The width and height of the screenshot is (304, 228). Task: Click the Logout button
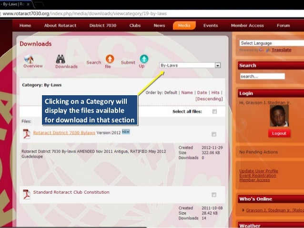[279, 133]
